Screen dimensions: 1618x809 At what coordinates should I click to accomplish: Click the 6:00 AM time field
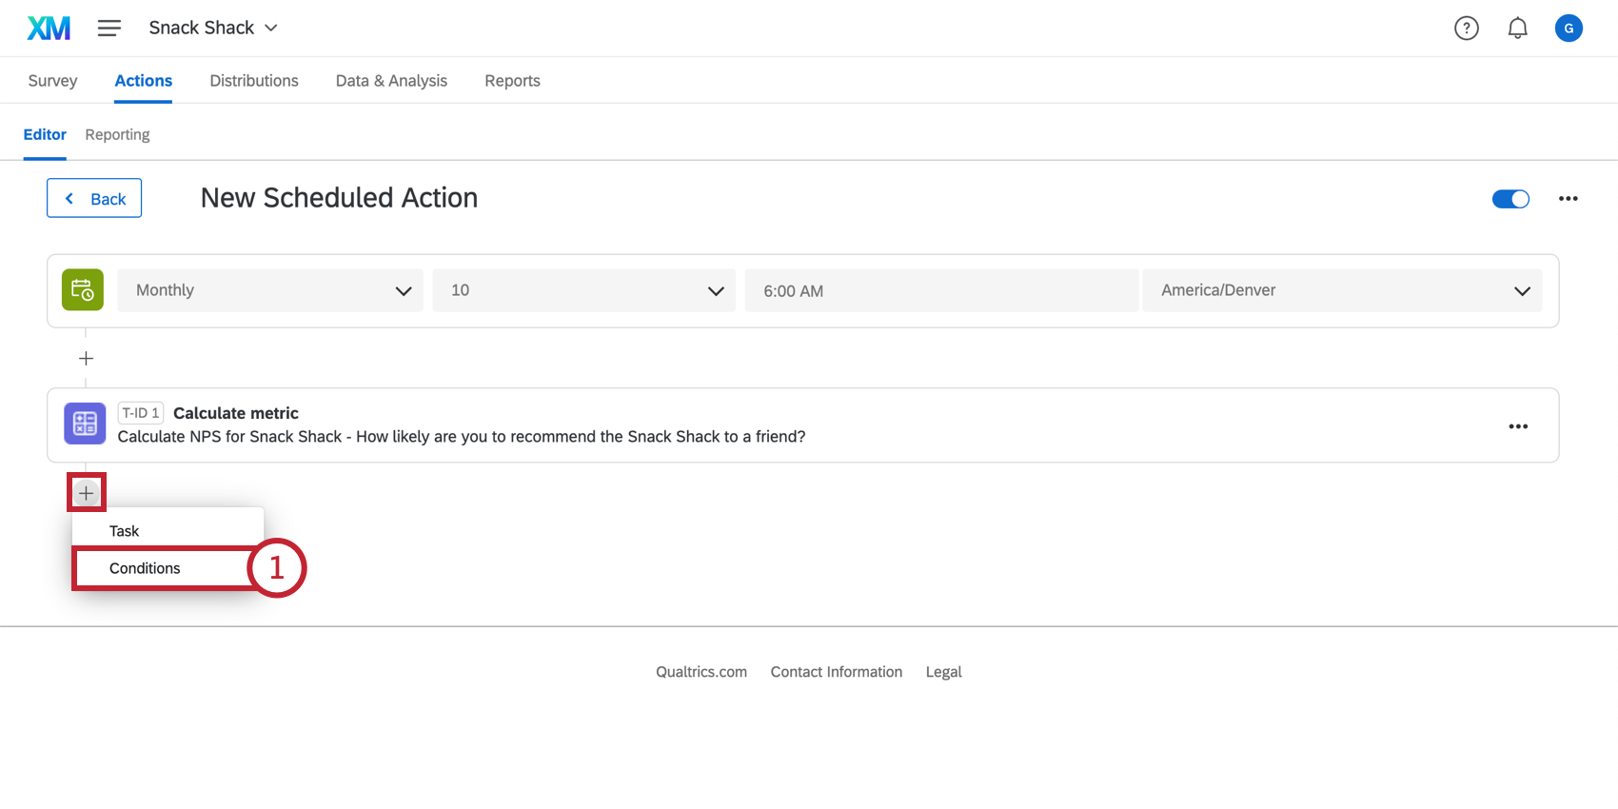[x=941, y=290]
